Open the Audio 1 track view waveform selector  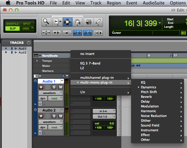coord(51,93)
